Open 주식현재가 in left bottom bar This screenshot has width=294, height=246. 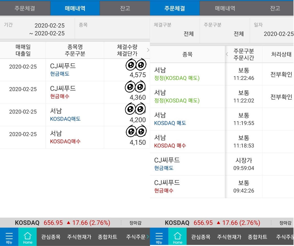[79, 237]
